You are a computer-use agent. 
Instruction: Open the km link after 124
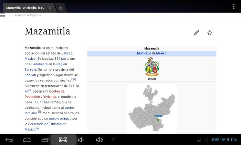tap(63, 59)
